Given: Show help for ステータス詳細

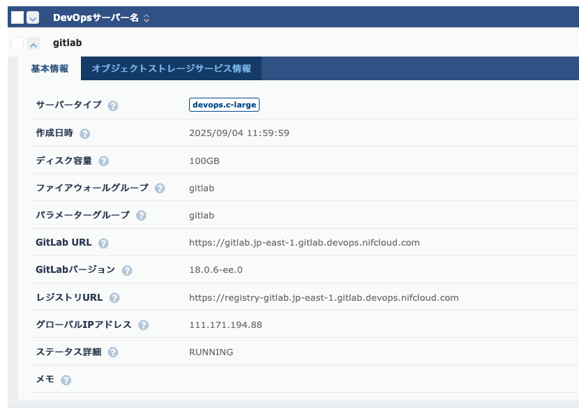Looking at the screenshot, I should tap(113, 352).
